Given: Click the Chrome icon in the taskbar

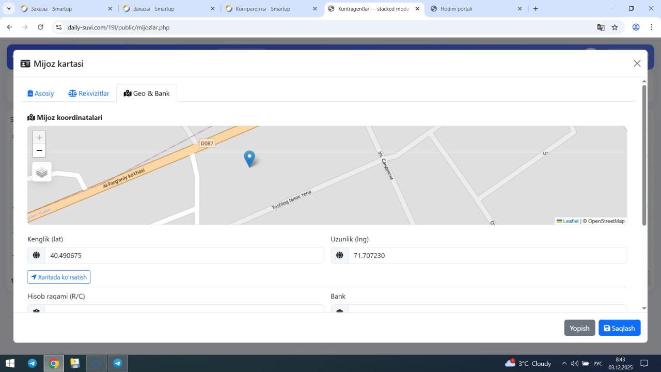Looking at the screenshot, I should point(54,363).
